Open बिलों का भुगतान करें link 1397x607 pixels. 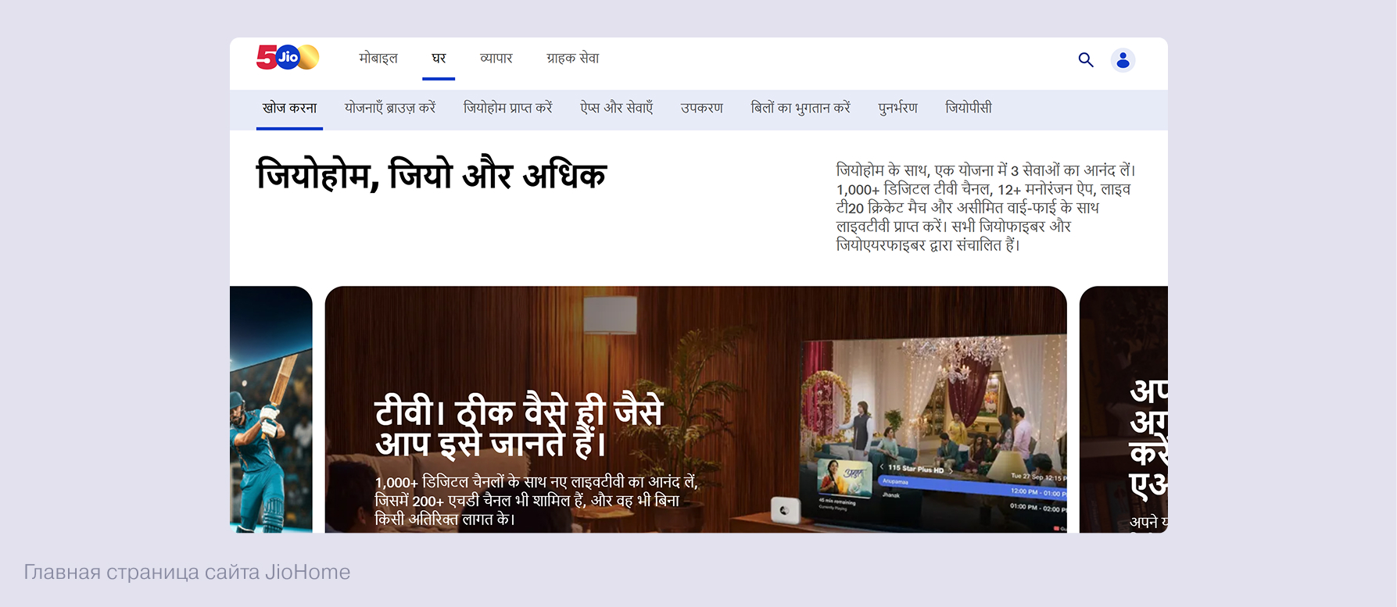801,108
